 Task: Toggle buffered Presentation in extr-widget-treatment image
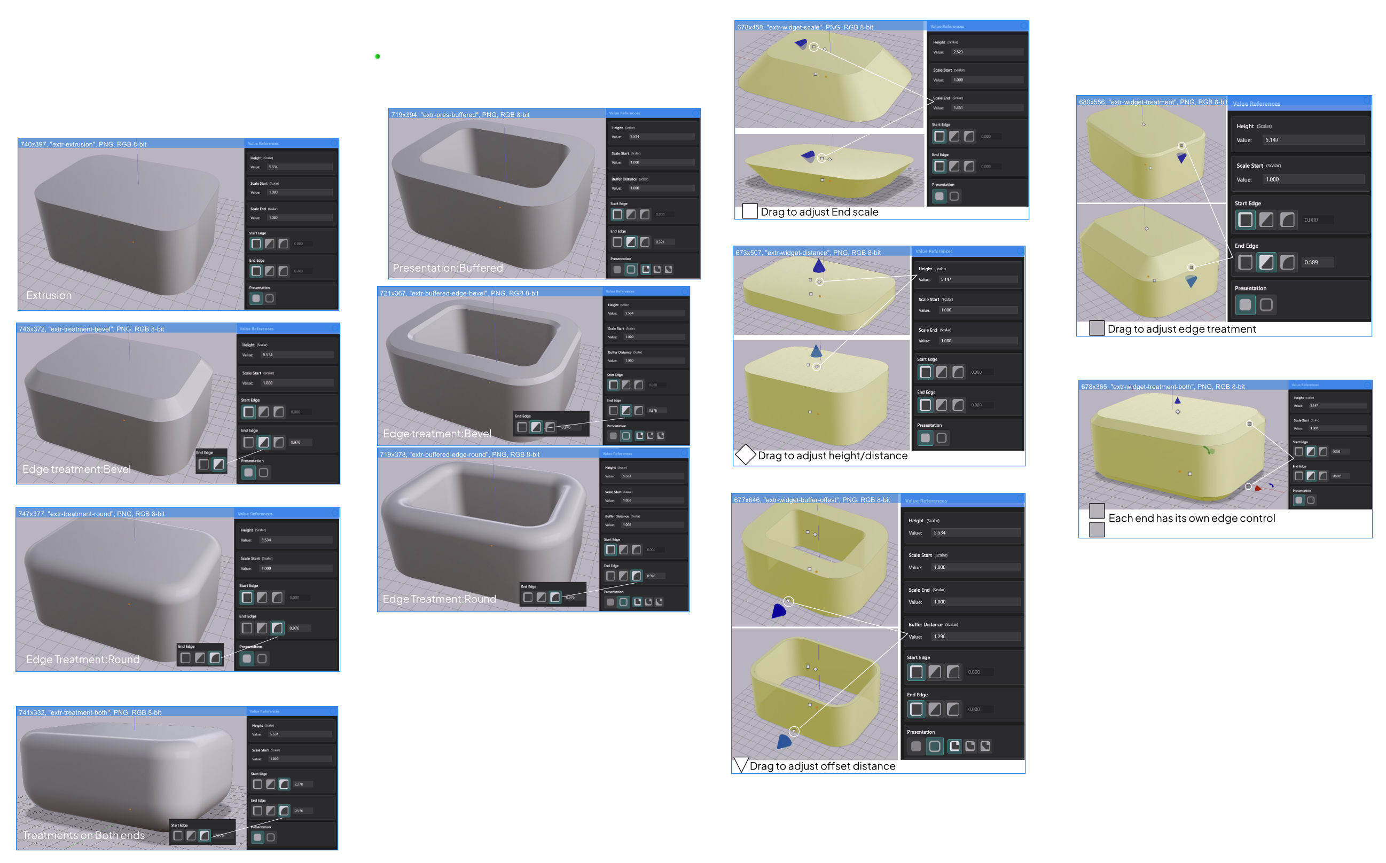pos(1266,305)
